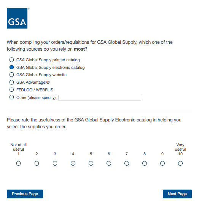Click the Other specify text field

[x=100, y=97]
